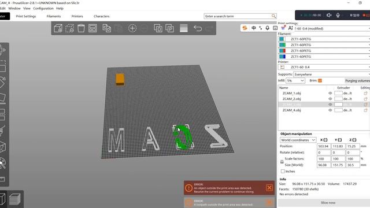
Task: Switch to the sliced layers preview icon
Action: 16,199
